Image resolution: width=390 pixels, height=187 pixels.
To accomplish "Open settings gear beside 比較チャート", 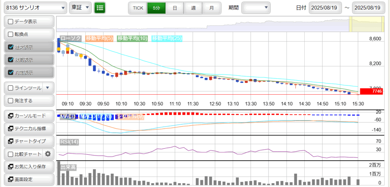I will point(48,154).
